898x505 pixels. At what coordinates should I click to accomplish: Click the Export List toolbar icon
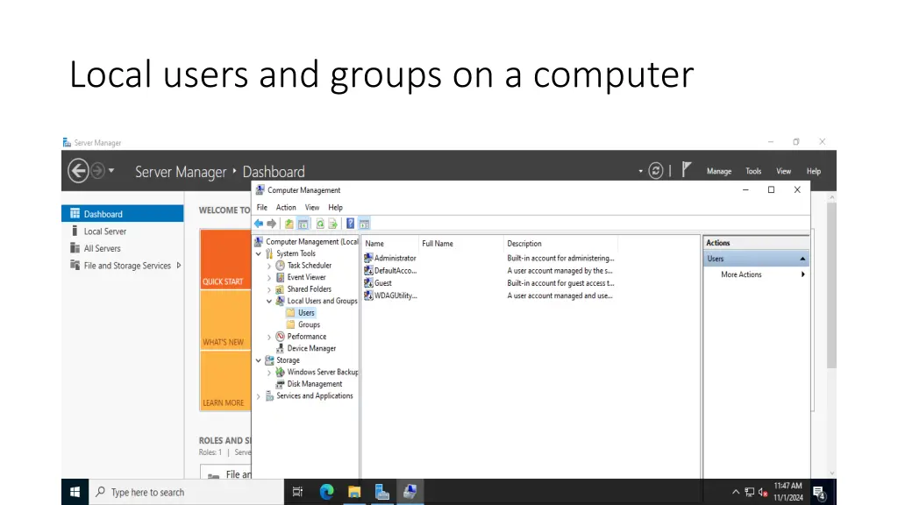(332, 224)
